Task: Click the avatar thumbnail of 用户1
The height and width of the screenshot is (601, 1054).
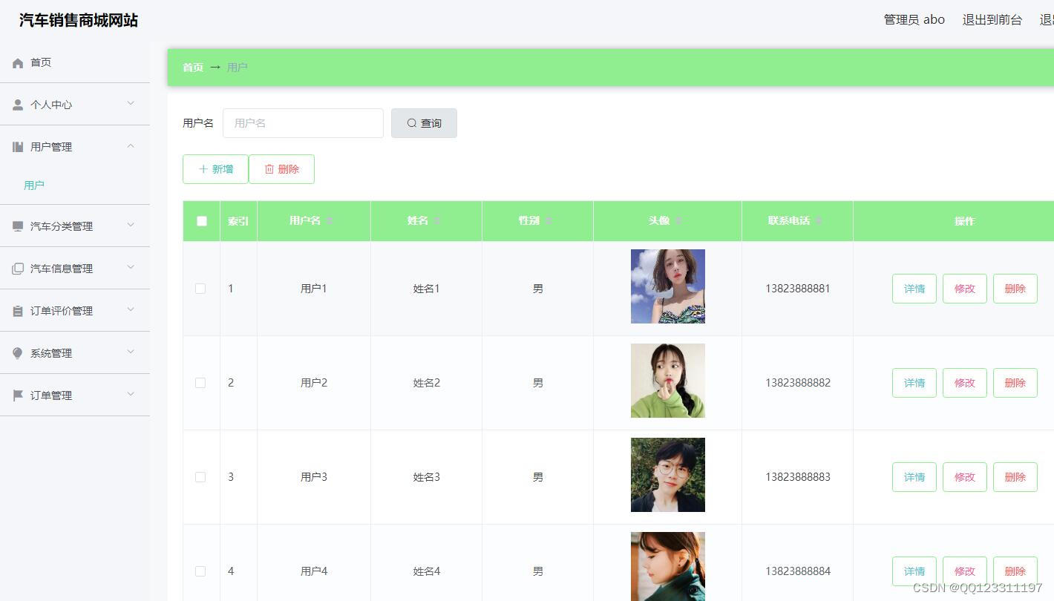Action: pos(668,286)
